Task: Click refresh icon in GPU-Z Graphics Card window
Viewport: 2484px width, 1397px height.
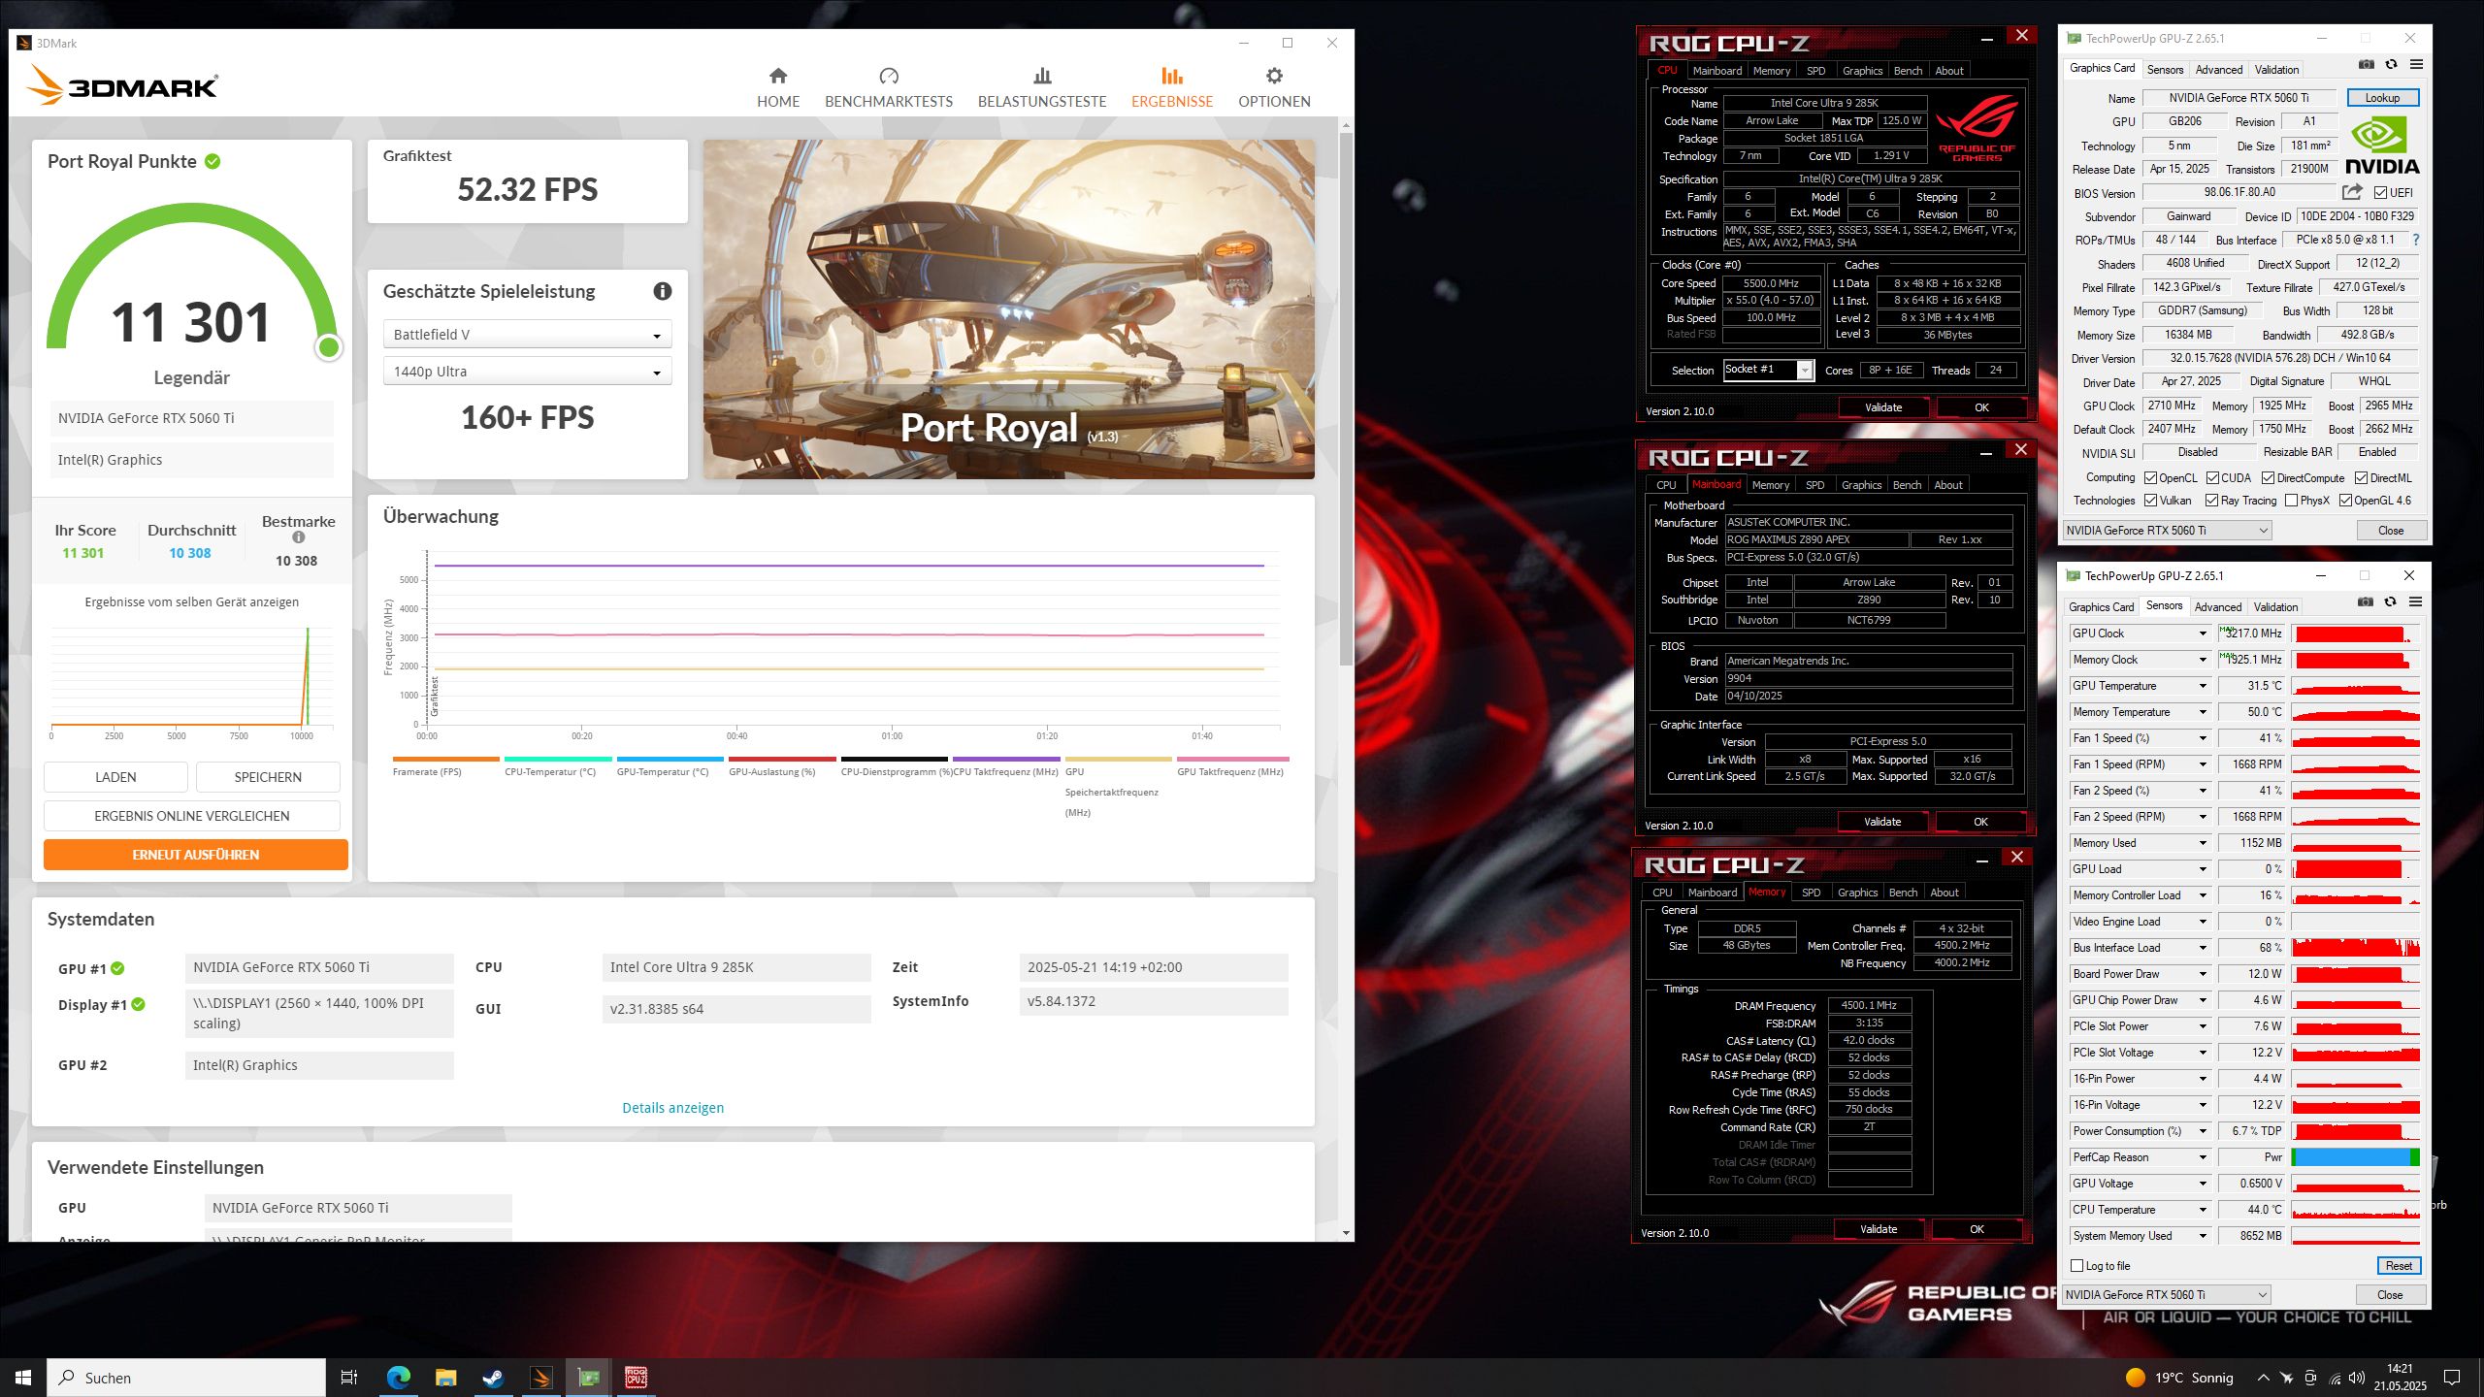Action: tap(2392, 64)
